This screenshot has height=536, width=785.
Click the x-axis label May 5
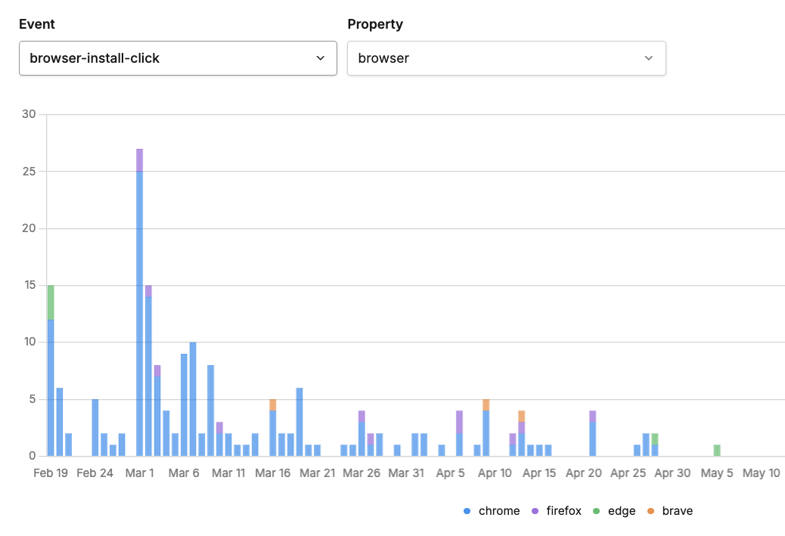[x=717, y=473]
